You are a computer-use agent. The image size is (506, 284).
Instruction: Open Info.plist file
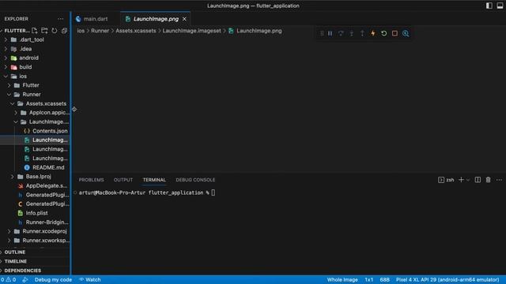pyautogui.click(x=35, y=213)
